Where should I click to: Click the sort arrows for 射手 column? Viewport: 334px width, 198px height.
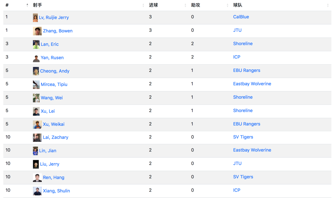pos(143,5)
